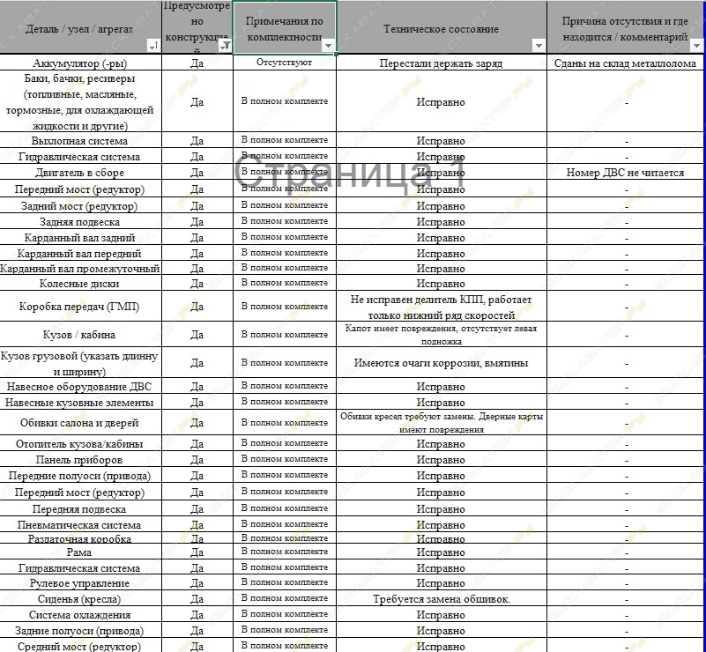The image size is (706, 652).
Task: Select the Раздаточная коробка cell
Action: point(80,538)
